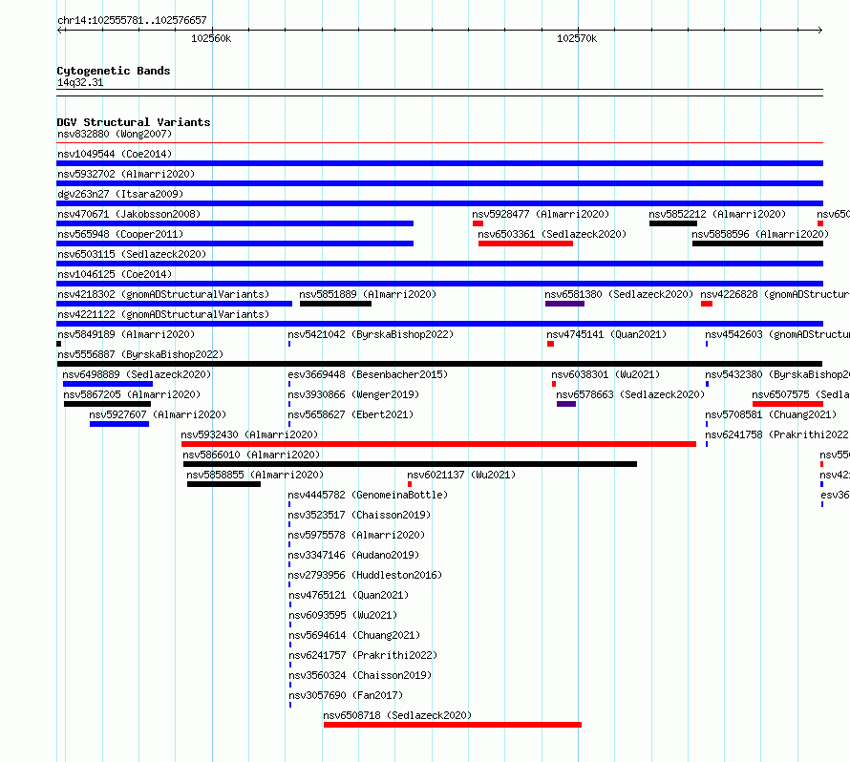The width and height of the screenshot is (850, 762).
Task: Select nsv2793956 (Huddleston2016) label
Action: (365, 575)
